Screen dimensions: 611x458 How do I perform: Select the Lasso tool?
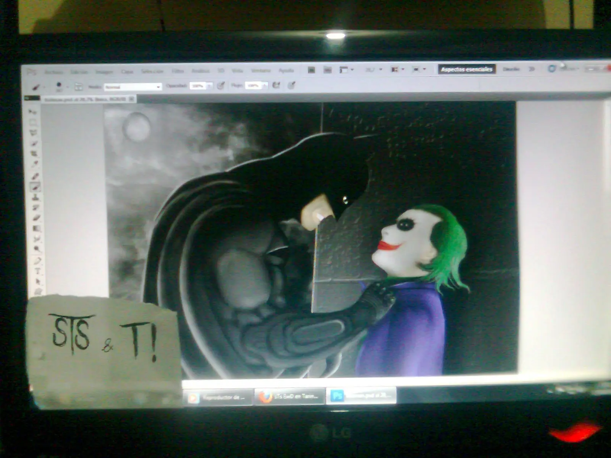click(35, 132)
